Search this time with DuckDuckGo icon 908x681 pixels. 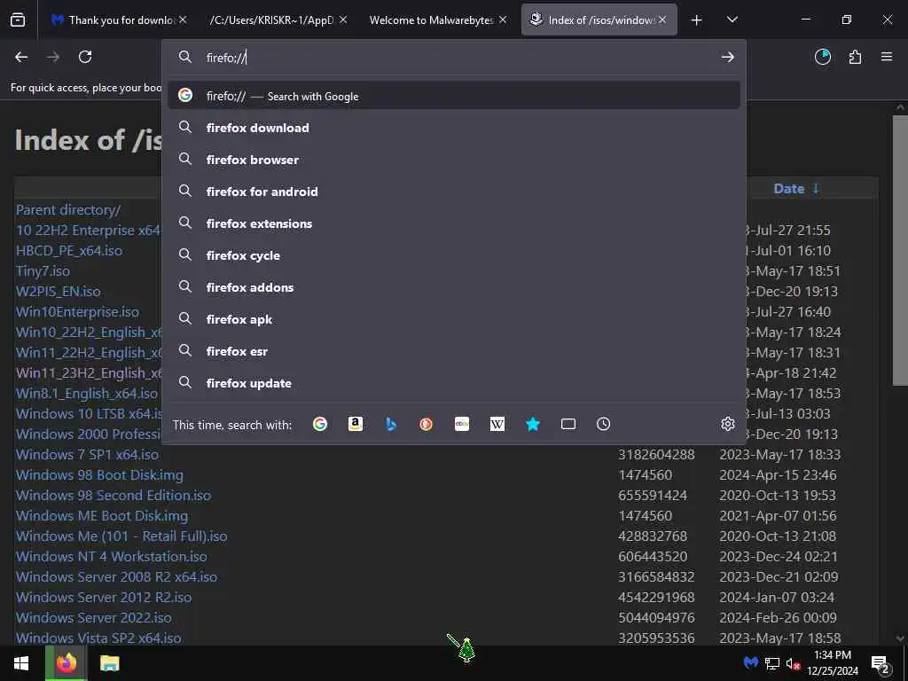pos(427,424)
